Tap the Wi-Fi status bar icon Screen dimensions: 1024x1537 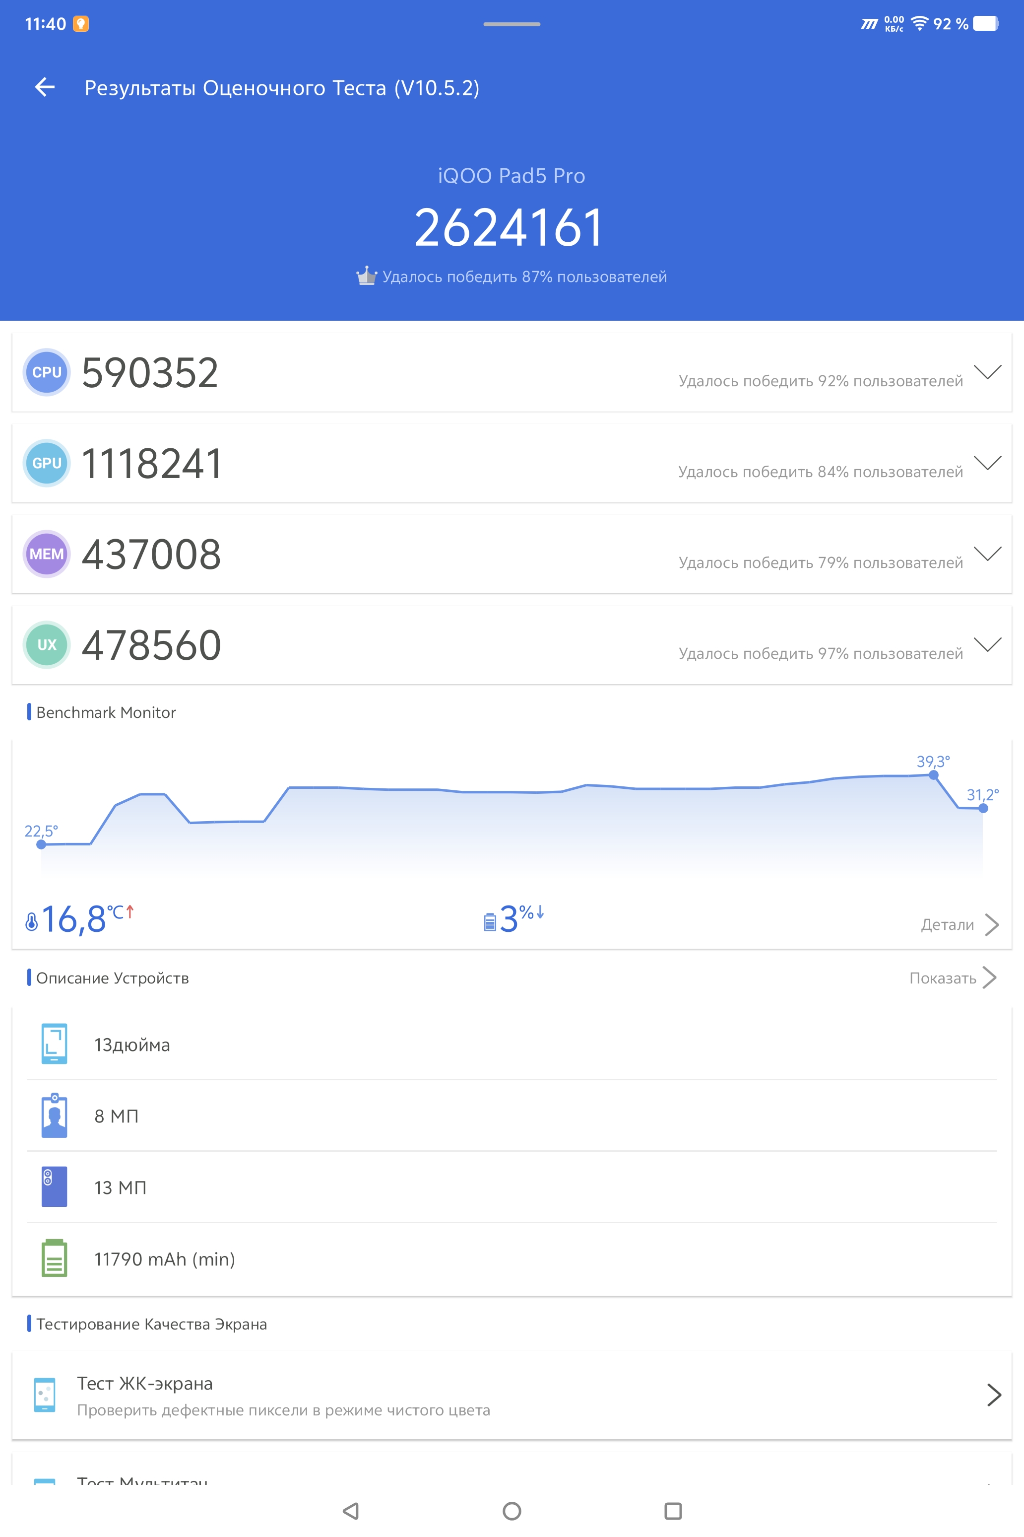[x=919, y=23]
